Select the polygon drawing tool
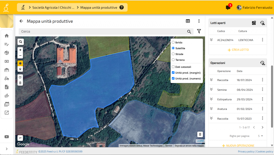274x155 pixels. [x=21, y=63]
